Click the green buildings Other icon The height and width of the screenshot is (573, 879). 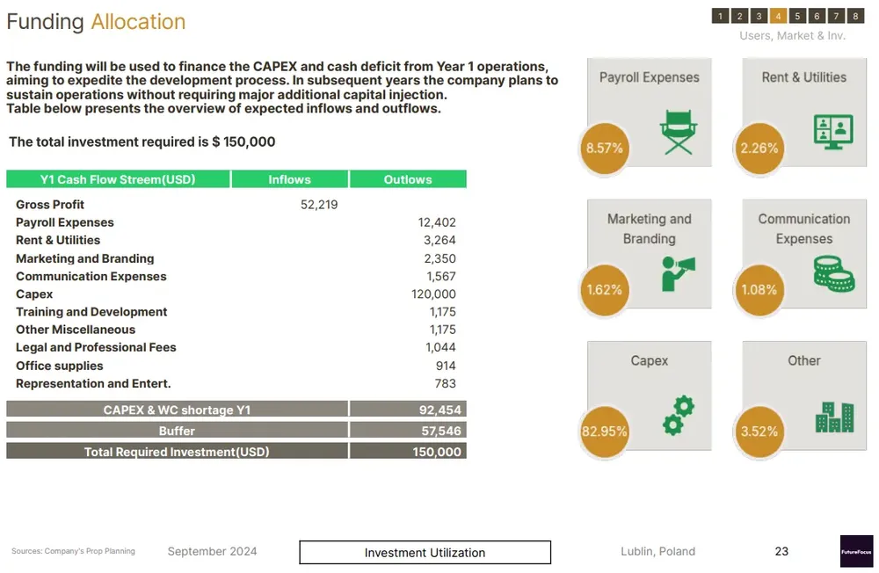coord(834,417)
